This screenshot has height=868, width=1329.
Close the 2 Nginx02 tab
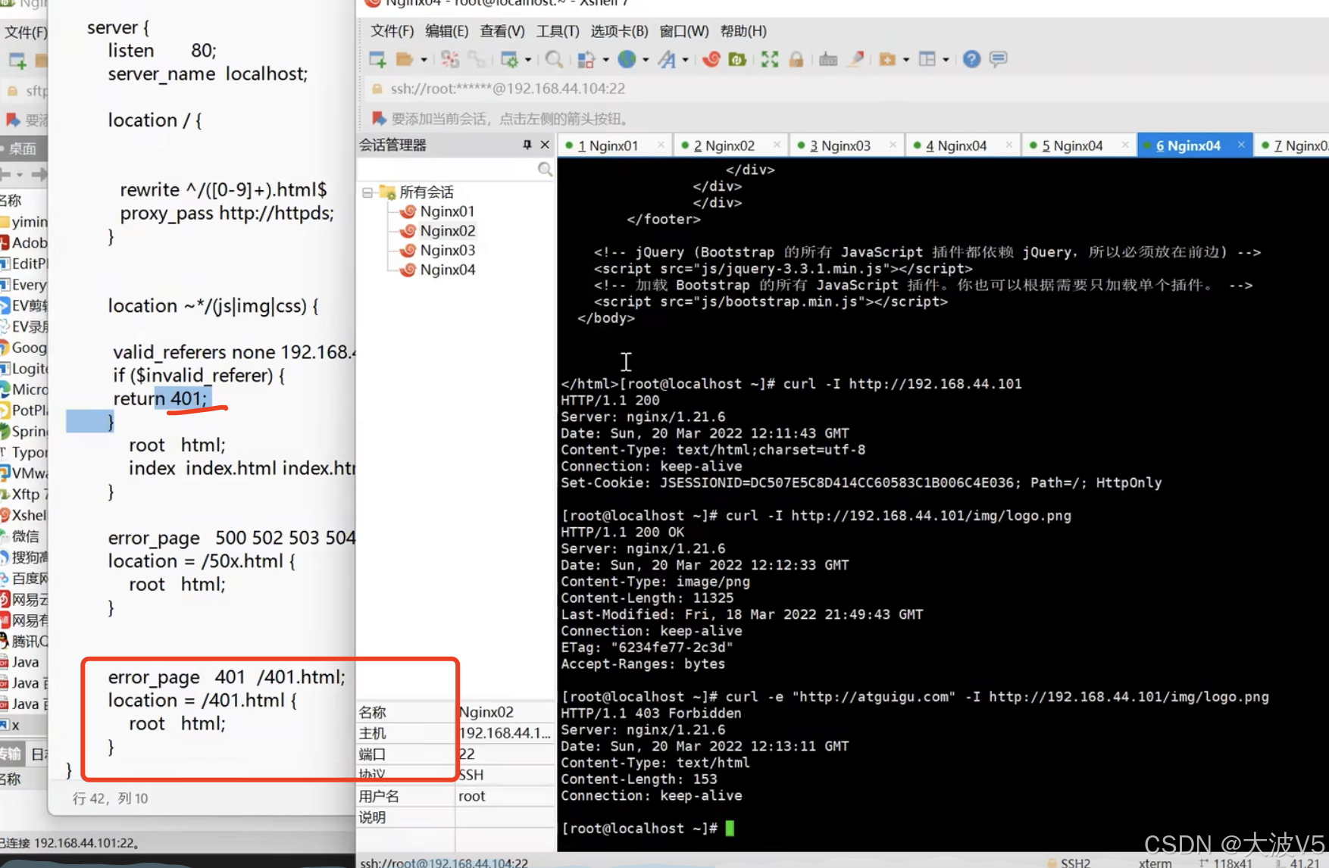(x=777, y=145)
